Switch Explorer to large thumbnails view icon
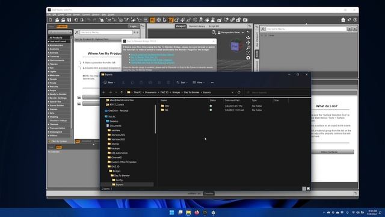This screenshot has height=217, width=385. [308, 189]
